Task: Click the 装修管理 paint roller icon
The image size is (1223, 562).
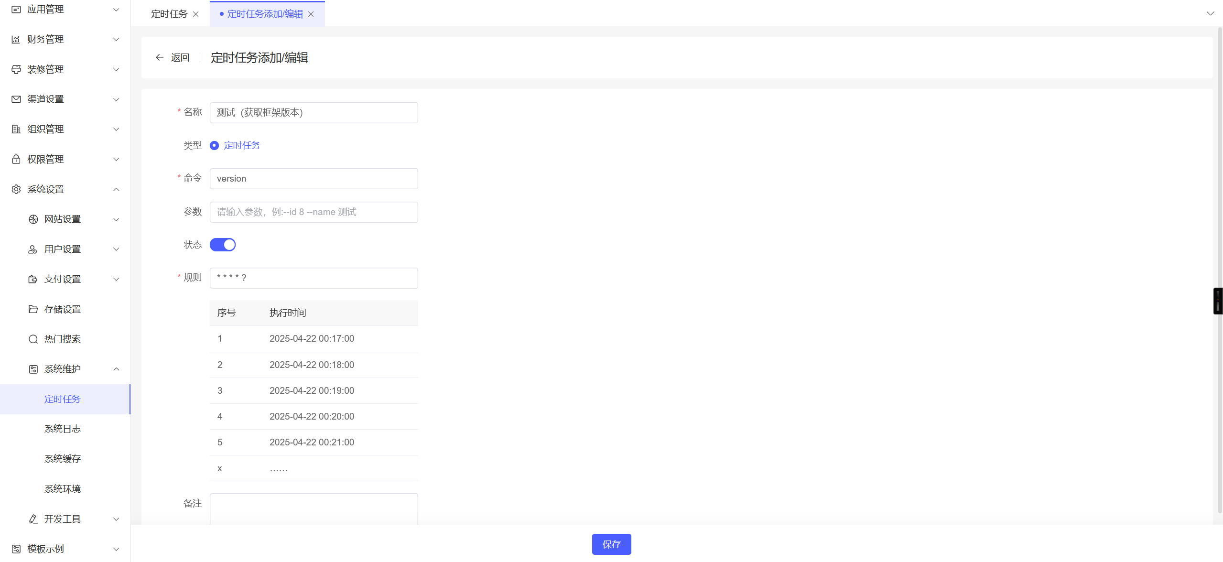Action: (x=16, y=69)
